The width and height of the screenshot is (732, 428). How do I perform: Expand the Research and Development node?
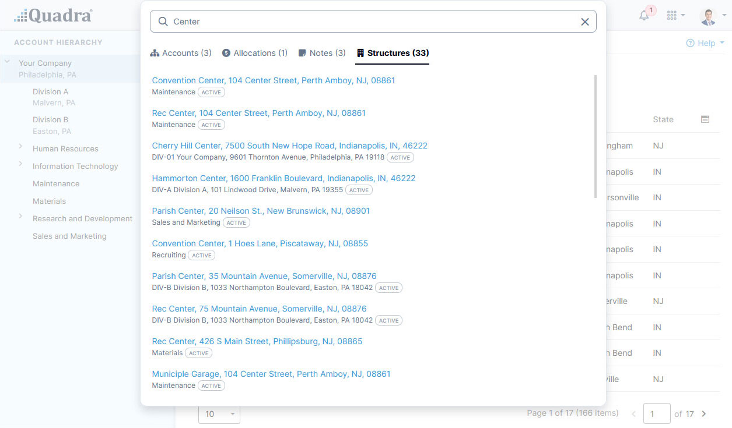coord(20,217)
